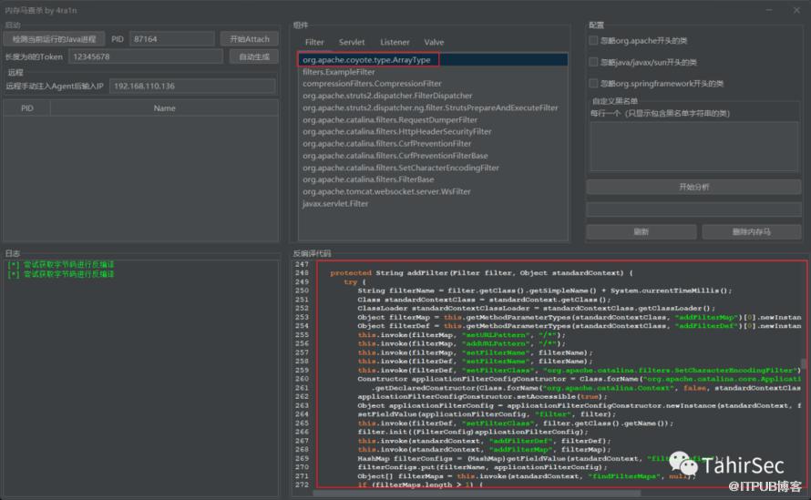The height and width of the screenshot is (500, 811).
Task: Select filters.ExampleFilter list entry
Action: coord(338,71)
